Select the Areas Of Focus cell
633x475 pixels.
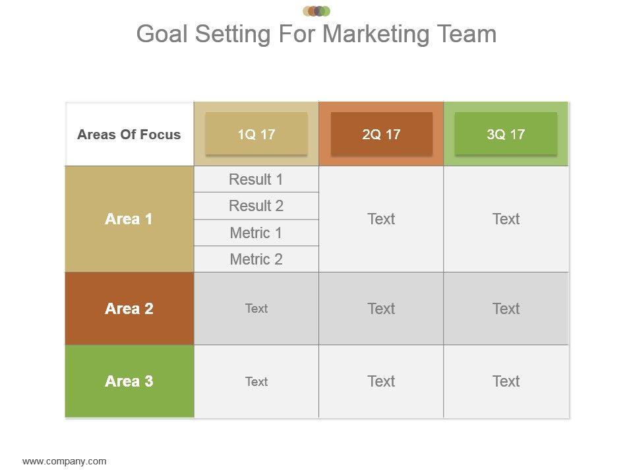[x=129, y=135]
